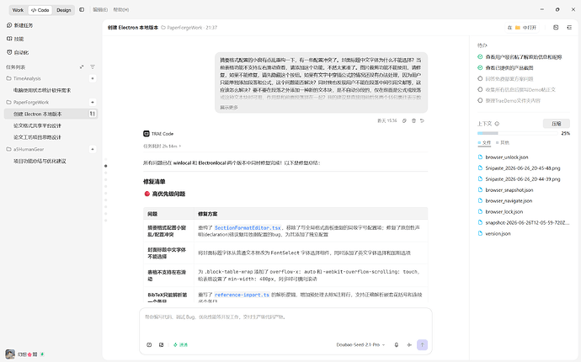Delete the user message with the trash icon
The width and height of the screenshot is (581, 362).
point(413,120)
